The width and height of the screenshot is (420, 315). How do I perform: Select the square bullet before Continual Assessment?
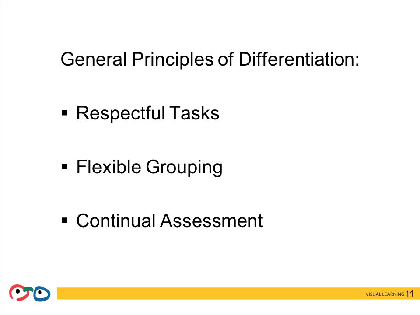(x=65, y=220)
